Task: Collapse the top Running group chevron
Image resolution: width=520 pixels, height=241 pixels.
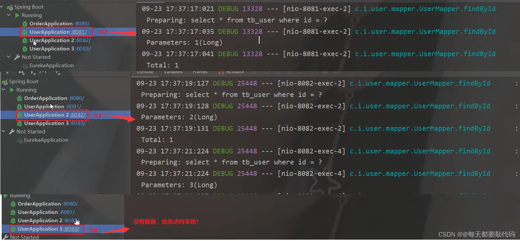Action: coord(9,15)
